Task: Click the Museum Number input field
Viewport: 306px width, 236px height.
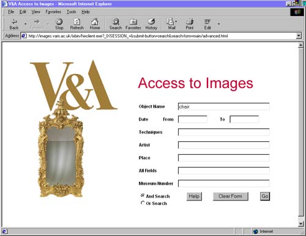Action: pos(224,183)
